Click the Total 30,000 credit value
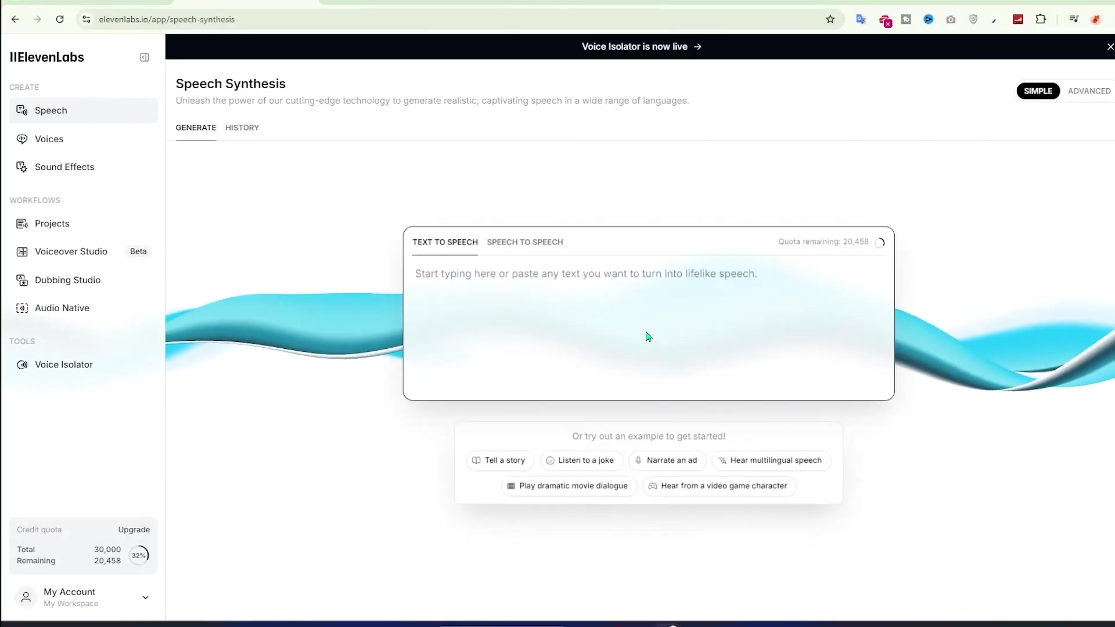Viewport: 1115px width, 627px height. [x=107, y=549]
